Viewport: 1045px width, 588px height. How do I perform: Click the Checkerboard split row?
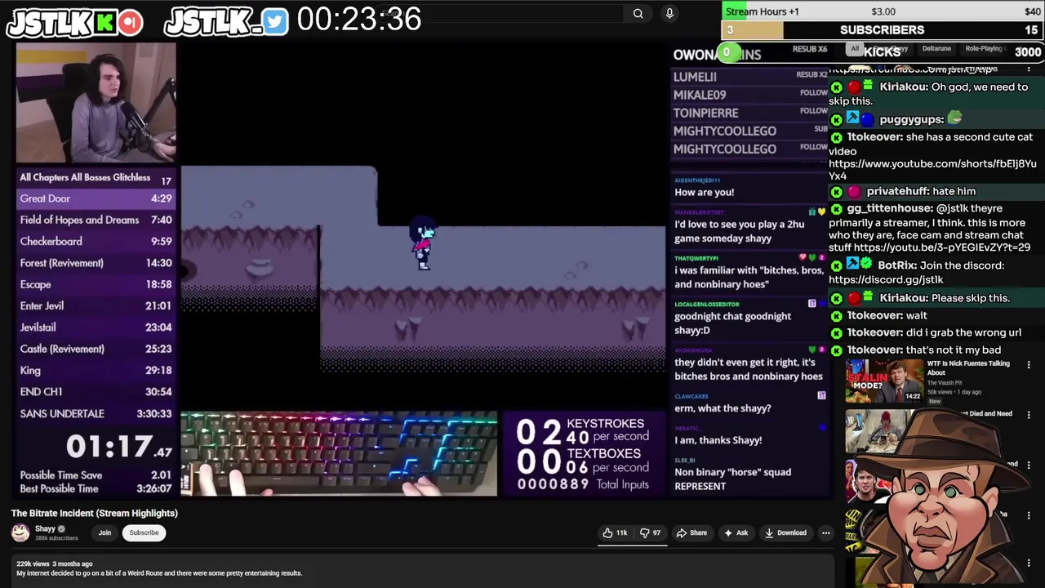96,241
